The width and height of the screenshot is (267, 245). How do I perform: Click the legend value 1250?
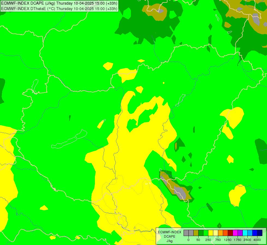(228, 240)
